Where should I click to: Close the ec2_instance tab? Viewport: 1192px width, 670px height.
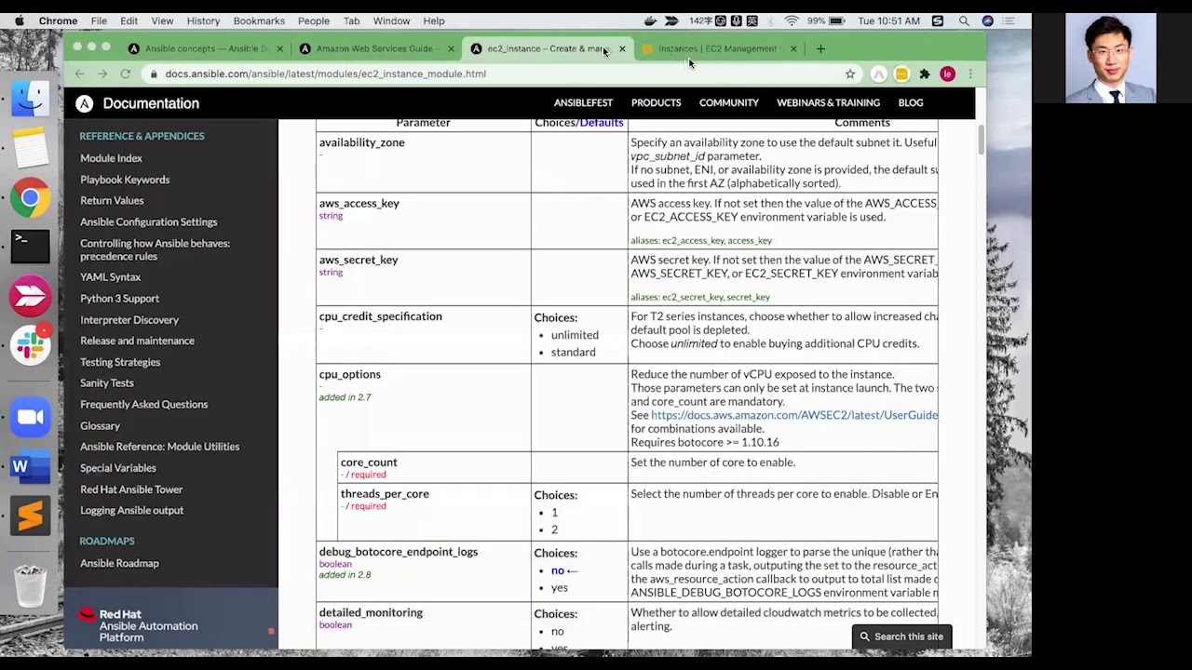(622, 48)
